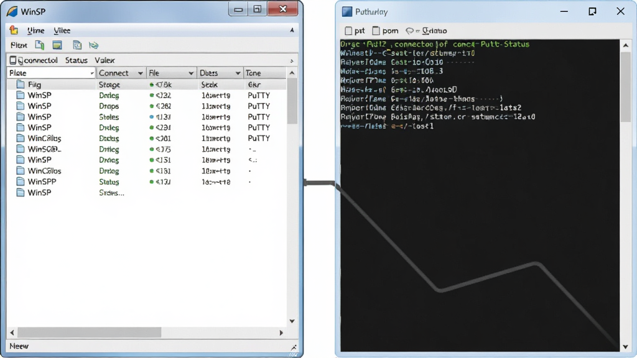Viewport: 637px width, 358px height.
Task: Click the Putturlay scrollbar down arrow
Action: [x=626, y=347]
